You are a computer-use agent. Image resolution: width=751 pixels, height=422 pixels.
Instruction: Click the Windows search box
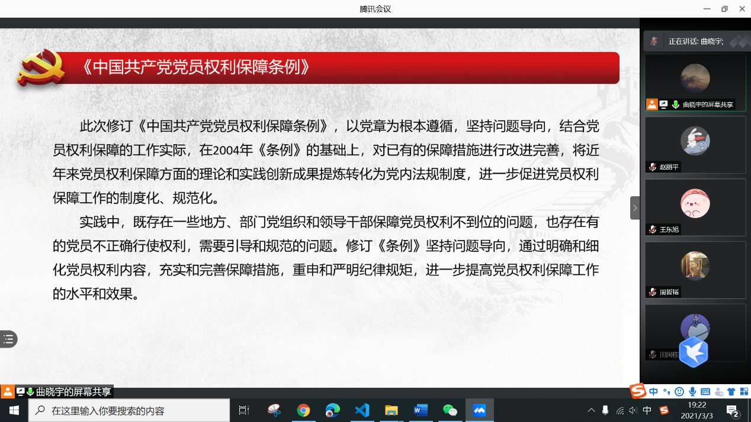129,410
